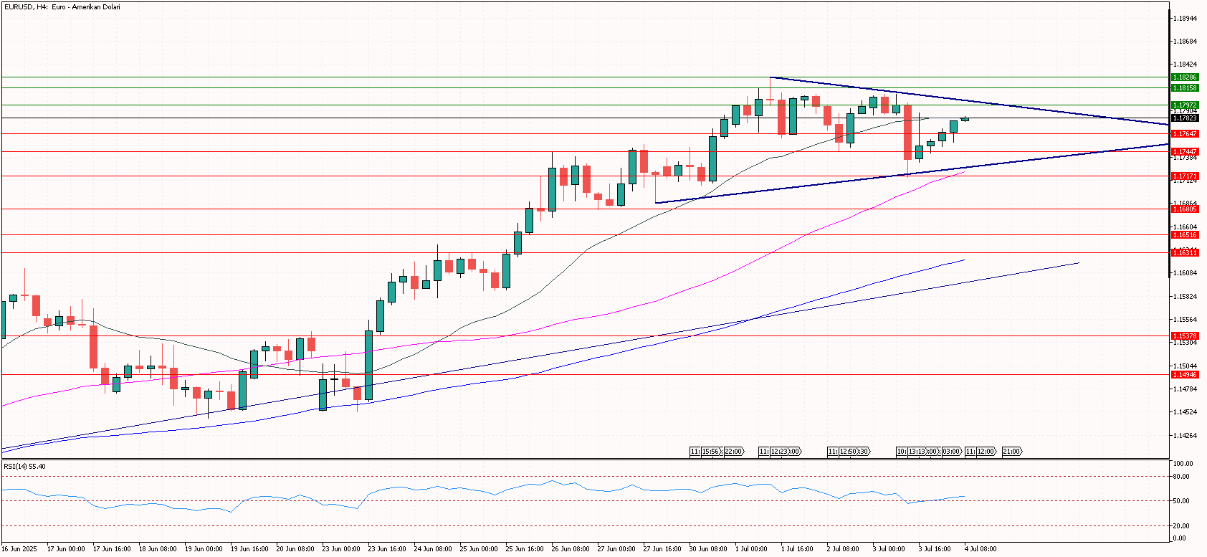The width and height of the screenshot is (1207, 557).
Task: Select the 1.14946 red price level label
Action: 1185,374
